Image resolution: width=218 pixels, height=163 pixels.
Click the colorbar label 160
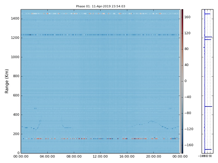click(x=187, y=17)
